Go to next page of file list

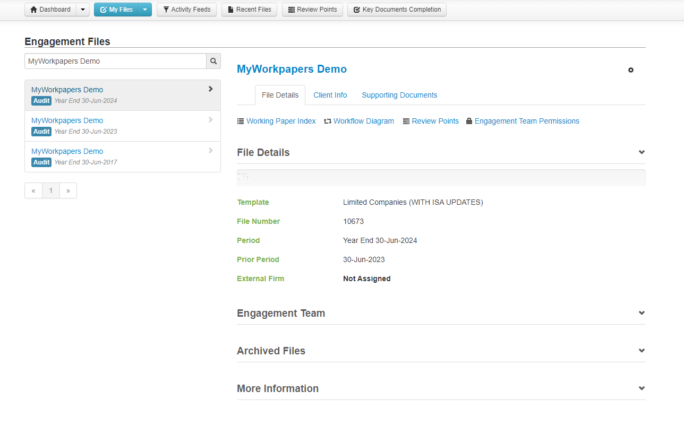[68, 190]
